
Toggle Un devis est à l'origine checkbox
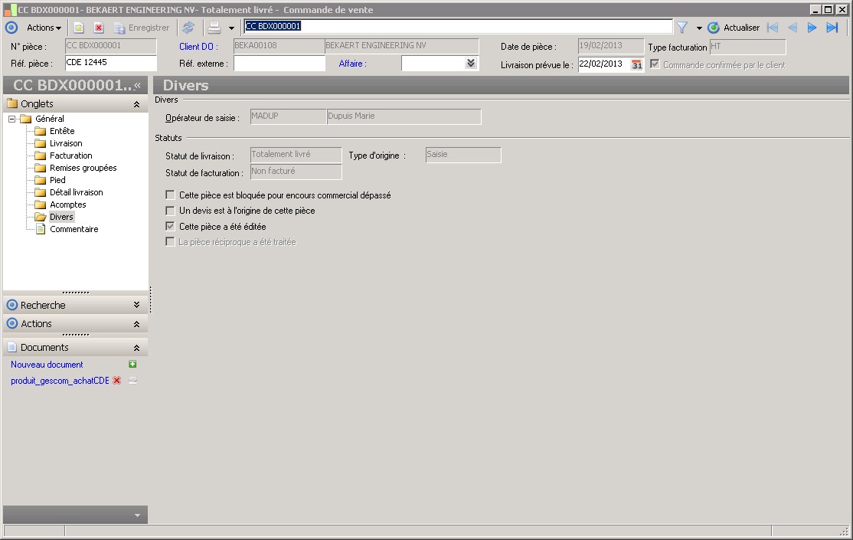(170, 210)
